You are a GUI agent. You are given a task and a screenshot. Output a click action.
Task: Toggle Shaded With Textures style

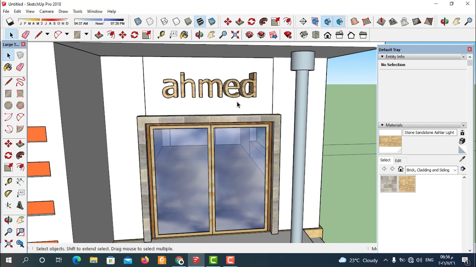click(200, 22)
